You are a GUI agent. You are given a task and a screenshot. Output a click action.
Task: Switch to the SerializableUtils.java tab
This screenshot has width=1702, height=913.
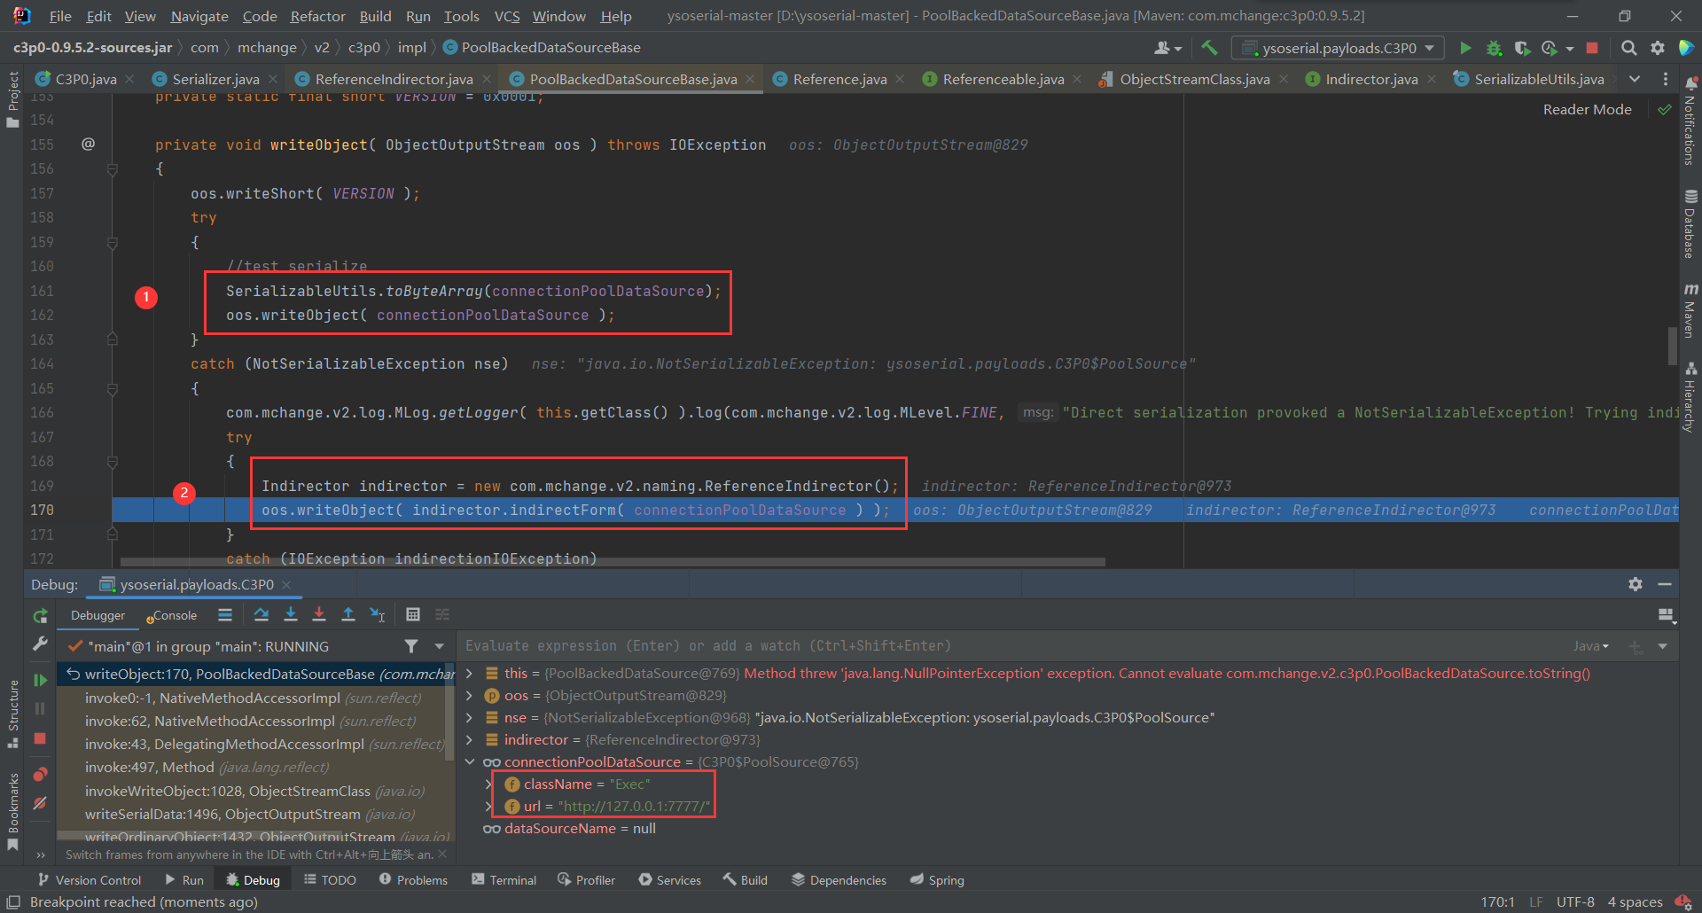1538,79
